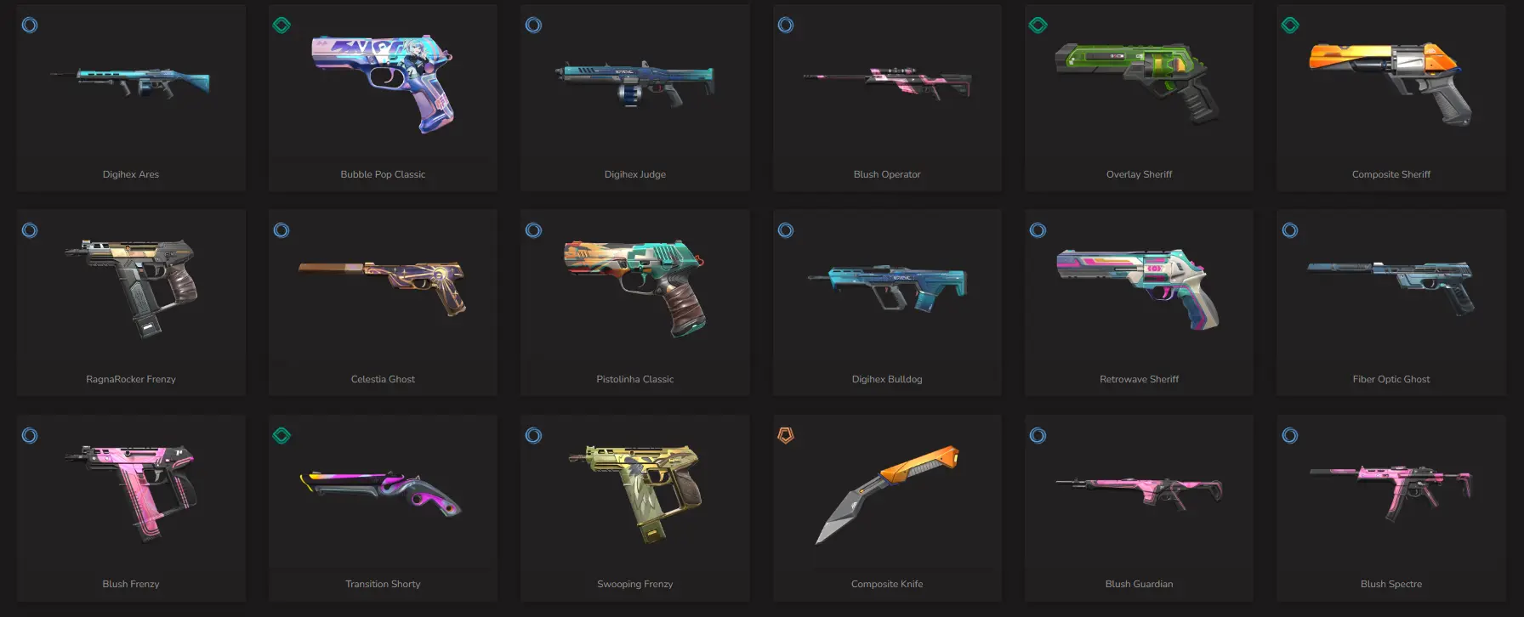Click the tier icon on Retrowave Sheriff card
Screen dimensions: 1524x617
(1038, 230)
